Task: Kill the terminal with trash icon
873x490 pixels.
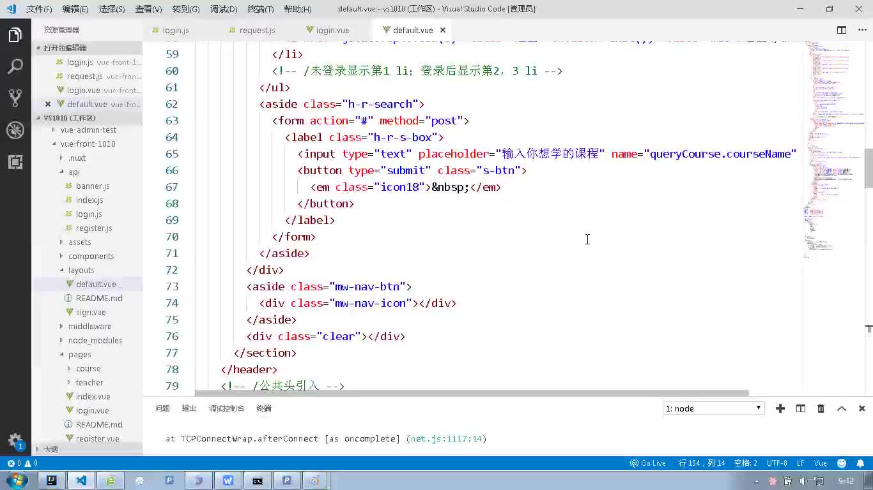Action: pyautogui.click(x=821, y=408)
